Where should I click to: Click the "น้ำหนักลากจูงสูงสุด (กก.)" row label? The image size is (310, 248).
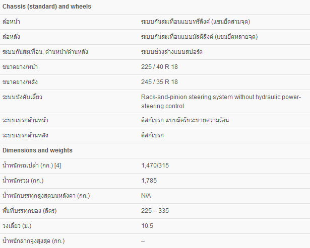point(34,240)
